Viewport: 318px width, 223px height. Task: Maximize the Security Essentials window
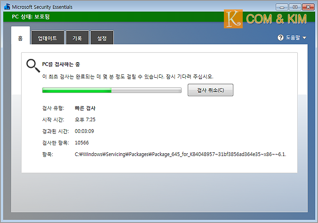tap(295, 7)
